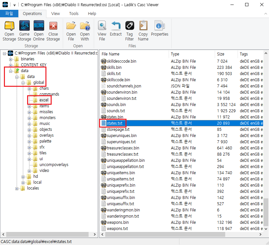
Task: Select the uniqueprefix.txt file
Action: click(x=121, y=191)
